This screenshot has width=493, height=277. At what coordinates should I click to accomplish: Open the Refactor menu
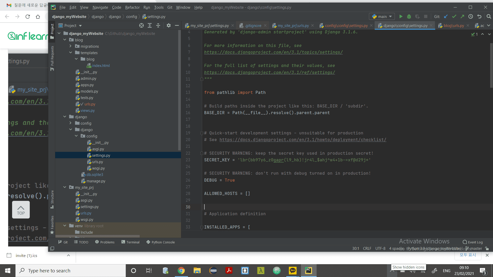(x=132, y=7)
